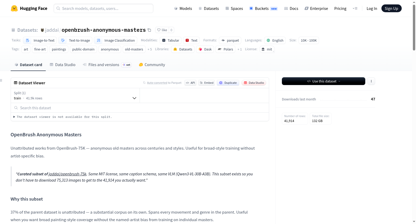The width and height of the screenshot is (416, 224).
Task: Go to the Enterprise page
Action: coord(316,8)
